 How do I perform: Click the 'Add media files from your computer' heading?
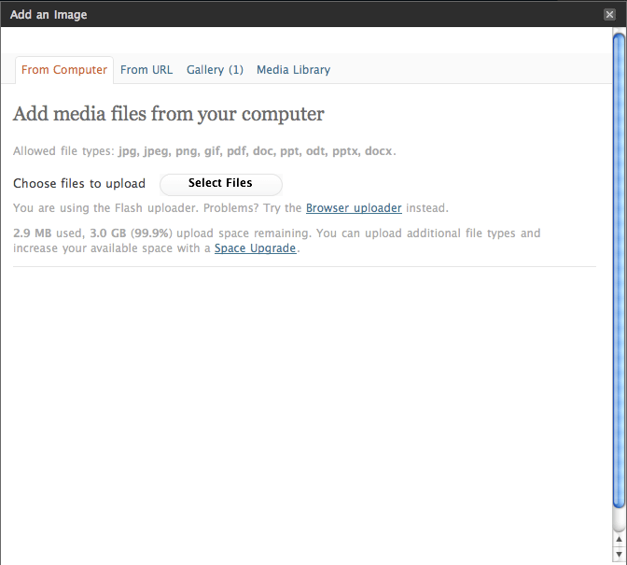point(169,115)
